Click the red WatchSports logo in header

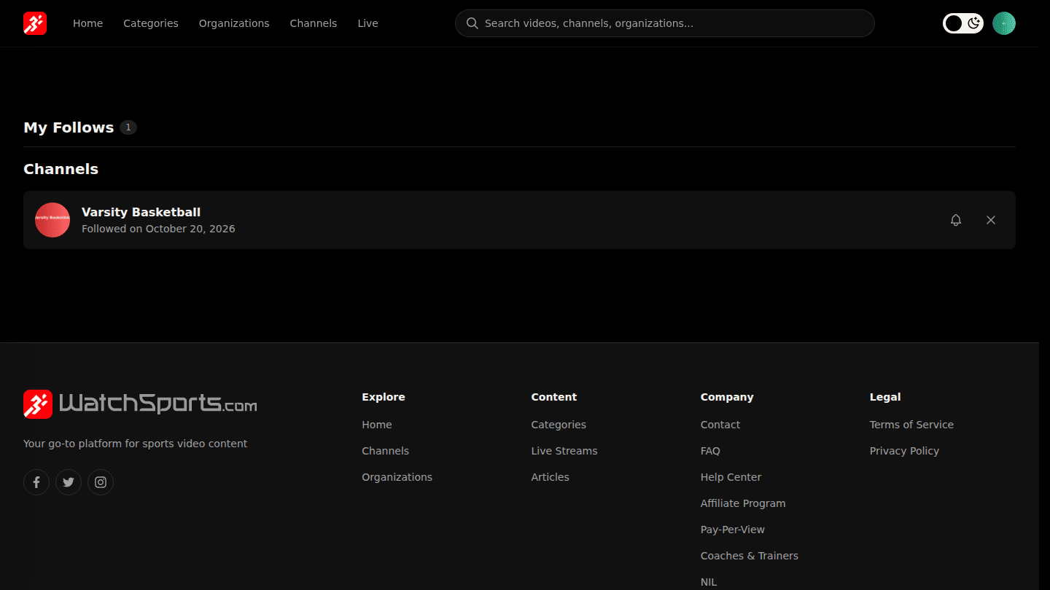35,23
